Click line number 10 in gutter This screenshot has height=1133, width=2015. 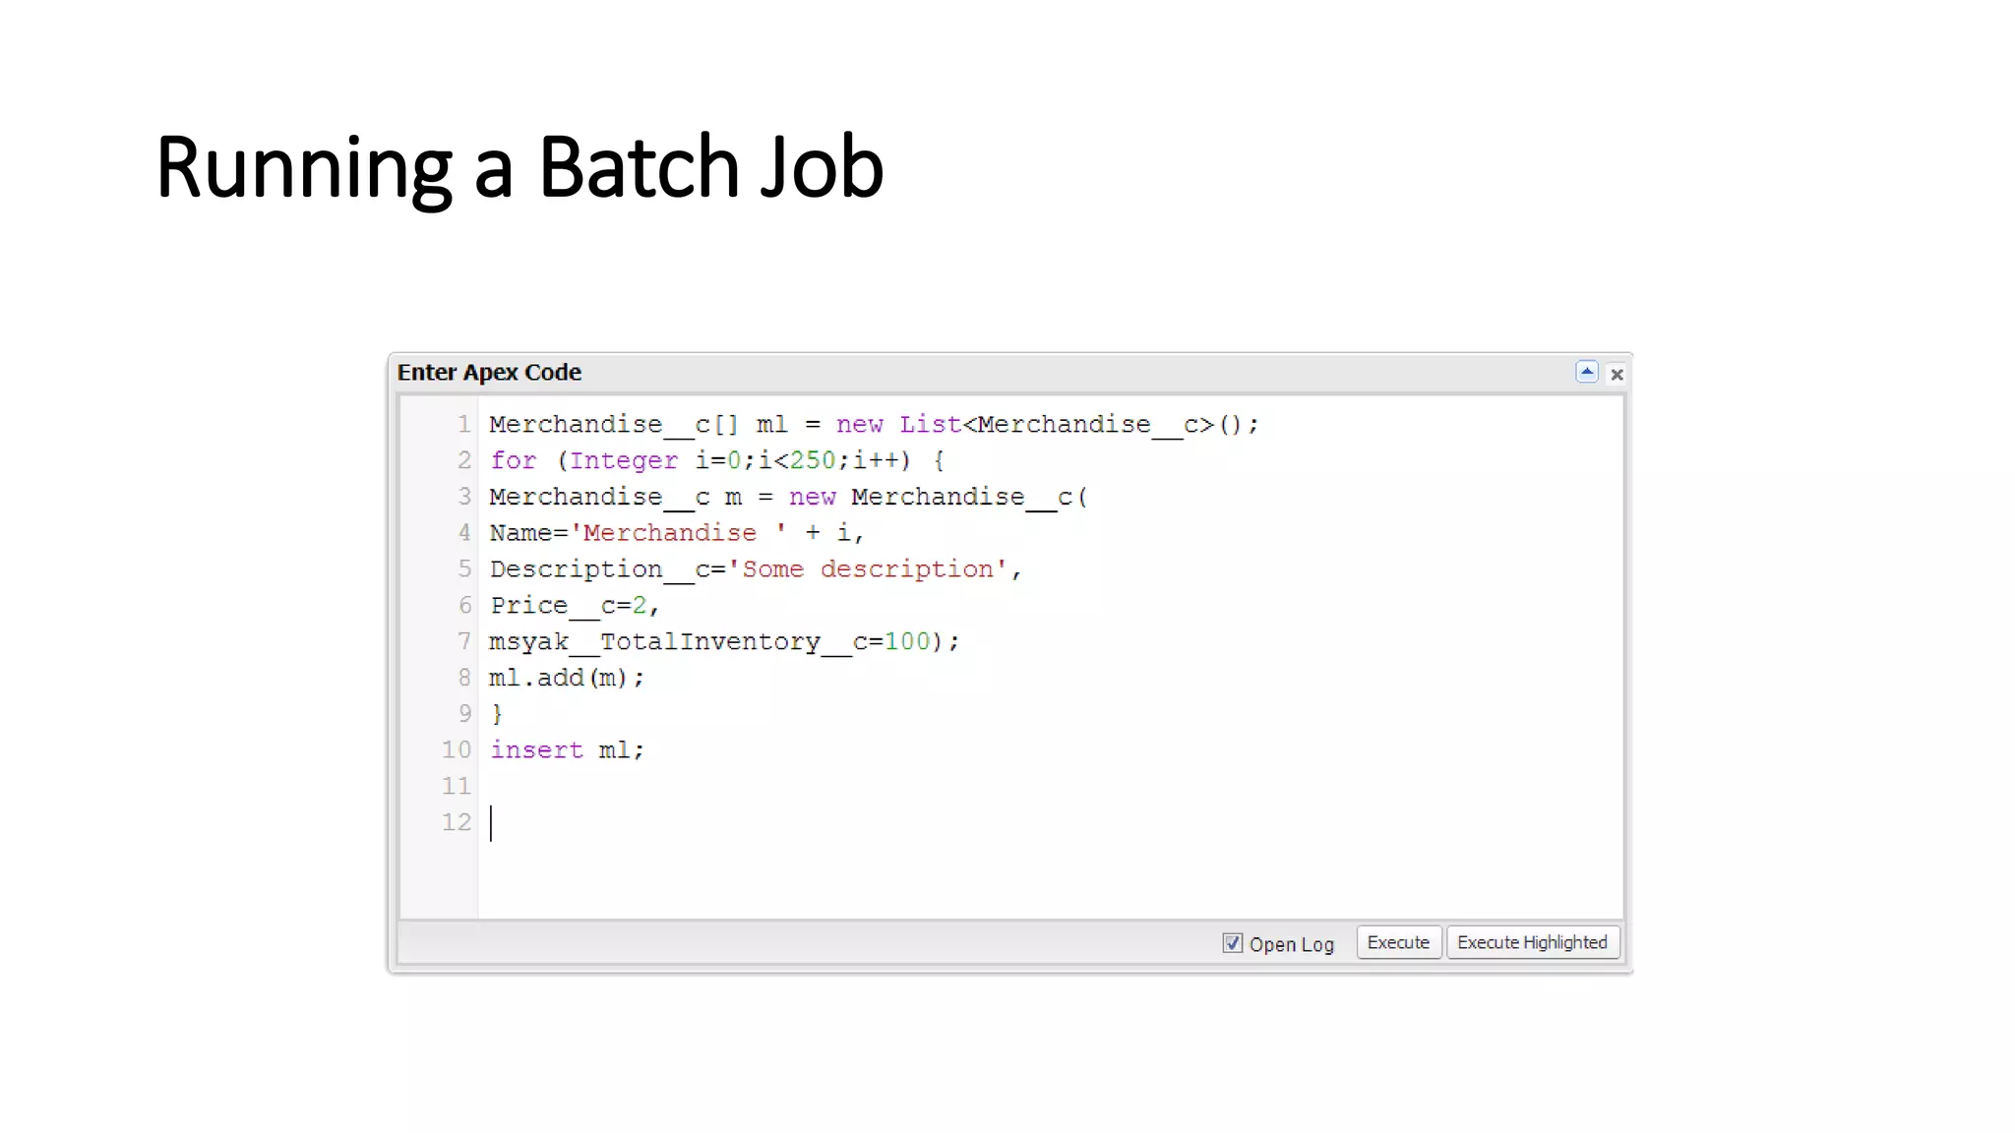point(456,749)
